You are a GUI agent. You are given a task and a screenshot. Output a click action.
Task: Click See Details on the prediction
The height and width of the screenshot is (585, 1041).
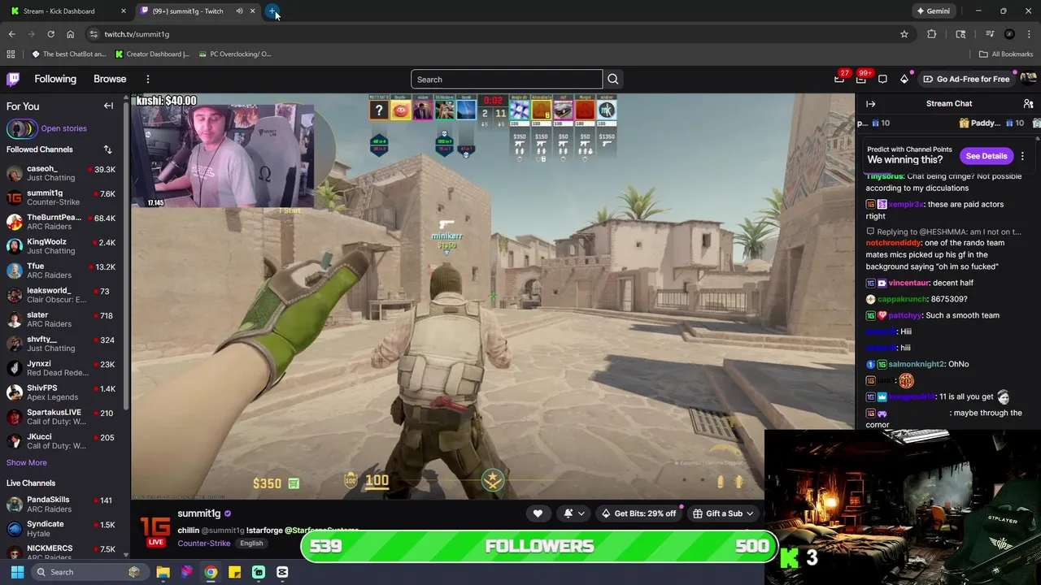point(987,156)
